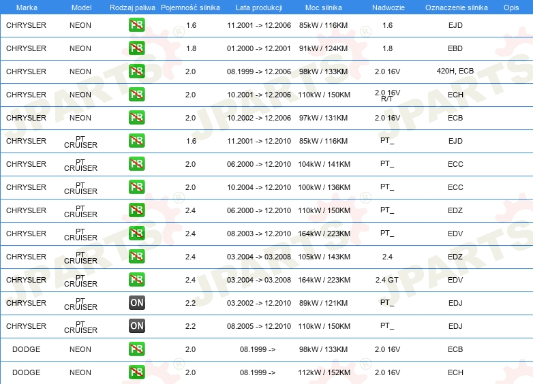The width and height of the screenshot is (533, 384).
Task: Click the ON diesel icon for 08.2005 EDJ row
Action: pos(136,325)
